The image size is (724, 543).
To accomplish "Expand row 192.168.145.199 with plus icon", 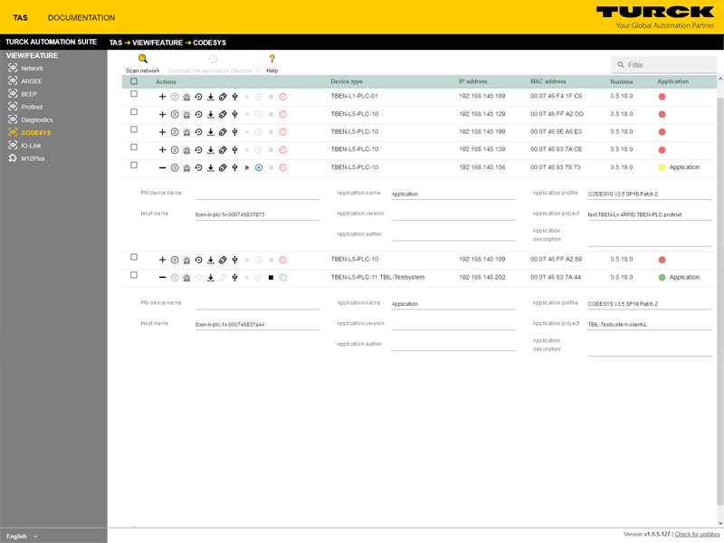I will point(162,132).
